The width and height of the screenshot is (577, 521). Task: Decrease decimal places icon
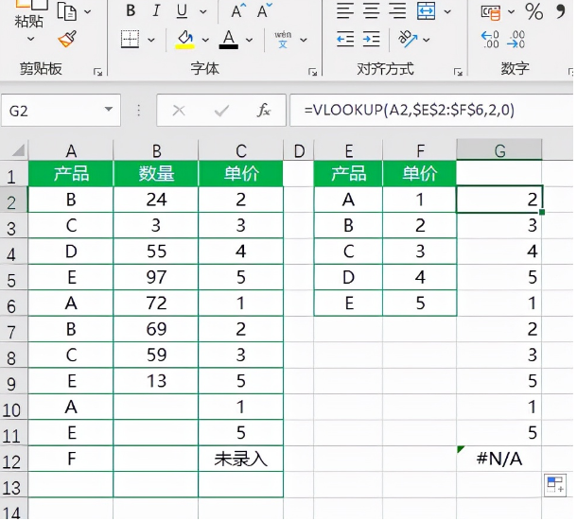[516, 40]
